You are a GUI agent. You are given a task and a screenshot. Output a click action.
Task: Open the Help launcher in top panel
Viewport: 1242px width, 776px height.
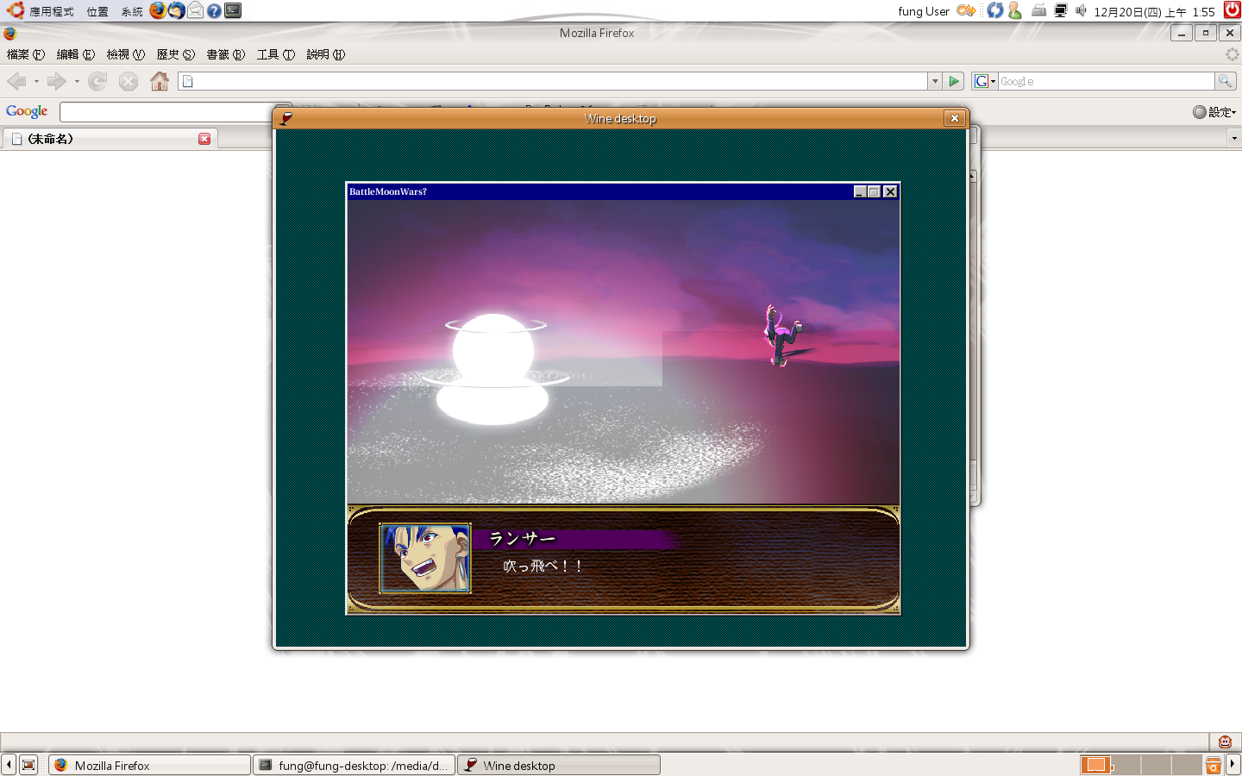click(214, 10)
